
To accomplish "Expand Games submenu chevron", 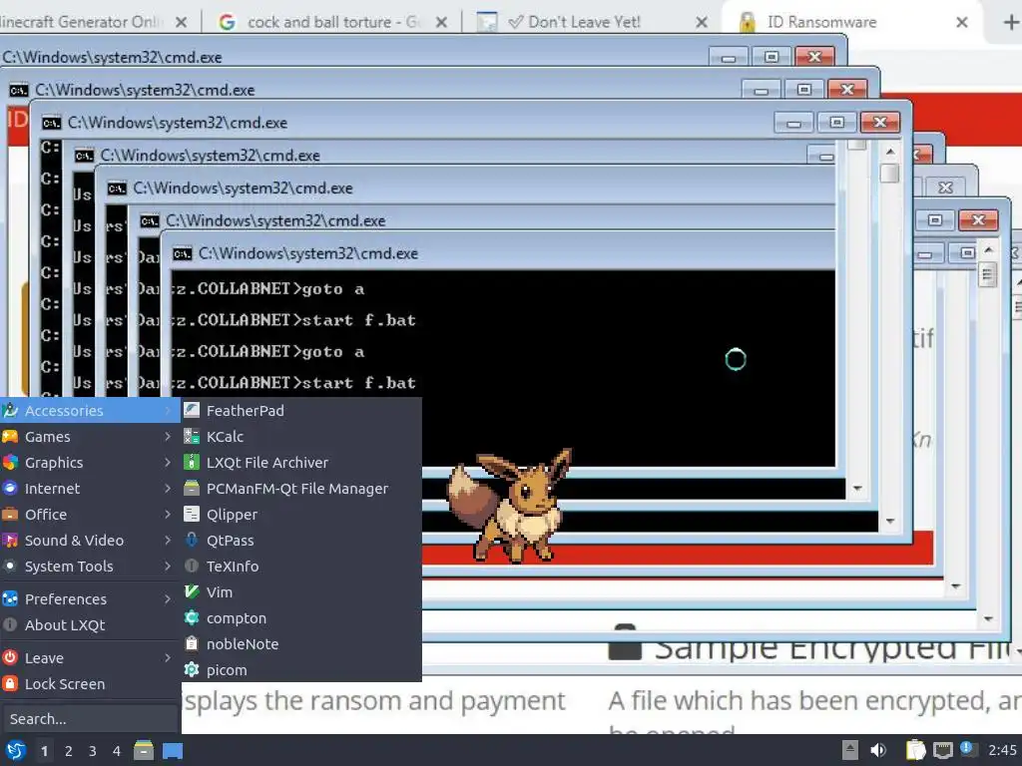I will 168,437.
